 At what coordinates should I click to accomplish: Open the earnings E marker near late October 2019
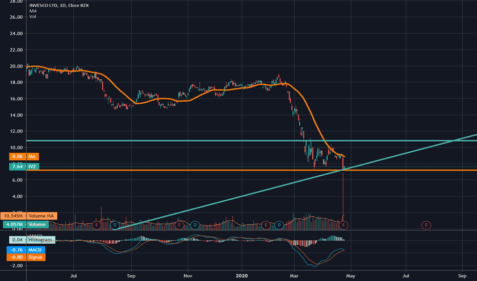point(179,225)
